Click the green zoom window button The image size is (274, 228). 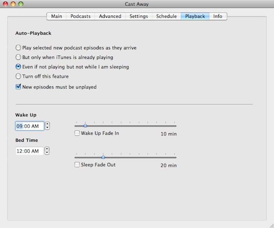(x=20, y=4)
